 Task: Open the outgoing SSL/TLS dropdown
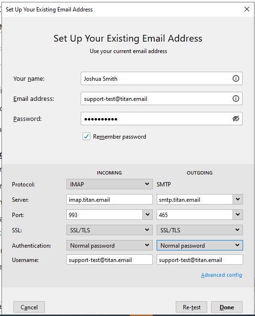point(200,230)
